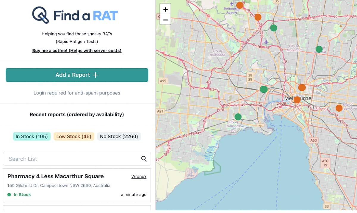Click the Find a RAT magnifier logo
The width and height of the screenshot is (357, 213).
tap(41, 15)
